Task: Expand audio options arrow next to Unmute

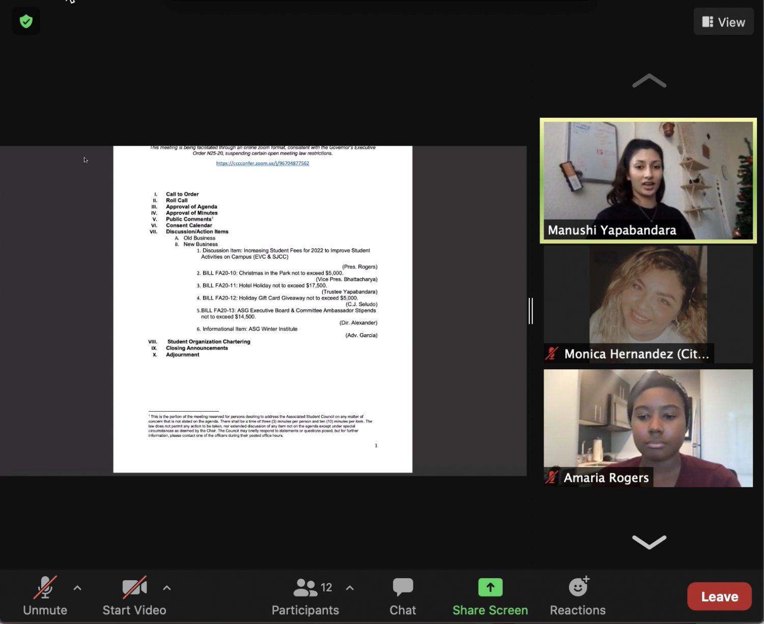Action: 77,588
